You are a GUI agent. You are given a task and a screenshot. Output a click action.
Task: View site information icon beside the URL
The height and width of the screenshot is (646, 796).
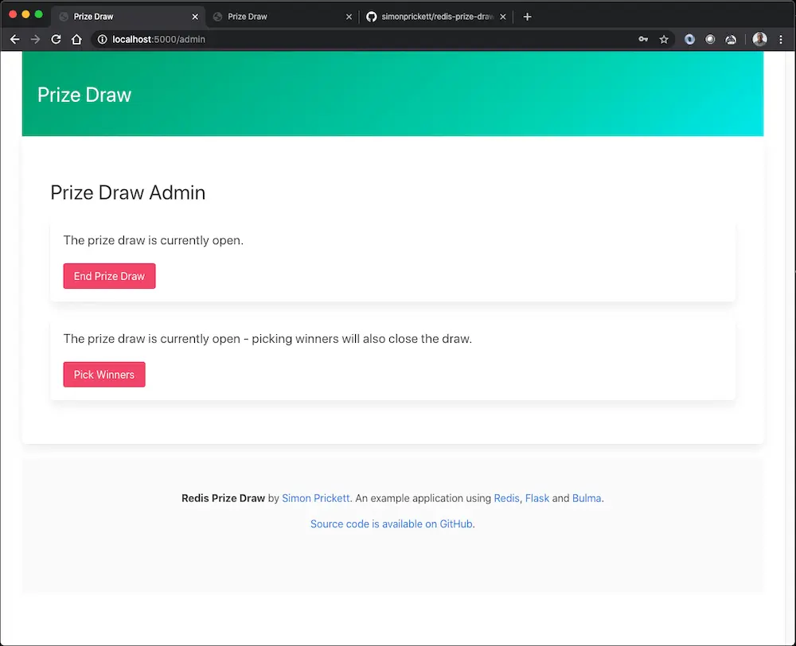click(102, 39)
